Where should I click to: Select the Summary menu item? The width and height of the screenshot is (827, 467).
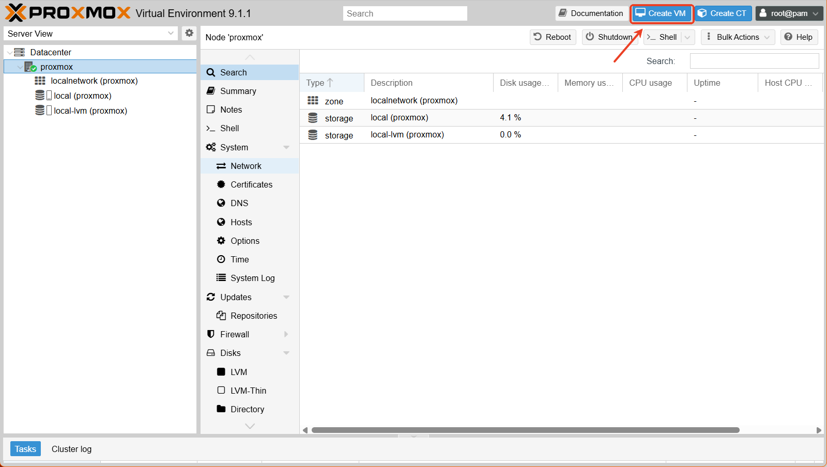coord(238,91)
